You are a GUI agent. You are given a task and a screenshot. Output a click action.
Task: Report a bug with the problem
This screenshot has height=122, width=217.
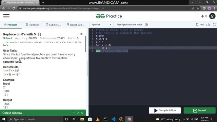[x=81, y=34]
